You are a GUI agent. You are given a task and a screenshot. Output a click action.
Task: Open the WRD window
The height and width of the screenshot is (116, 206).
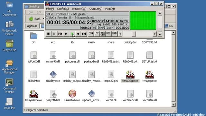pyautogui.click(x=114, y=34)
